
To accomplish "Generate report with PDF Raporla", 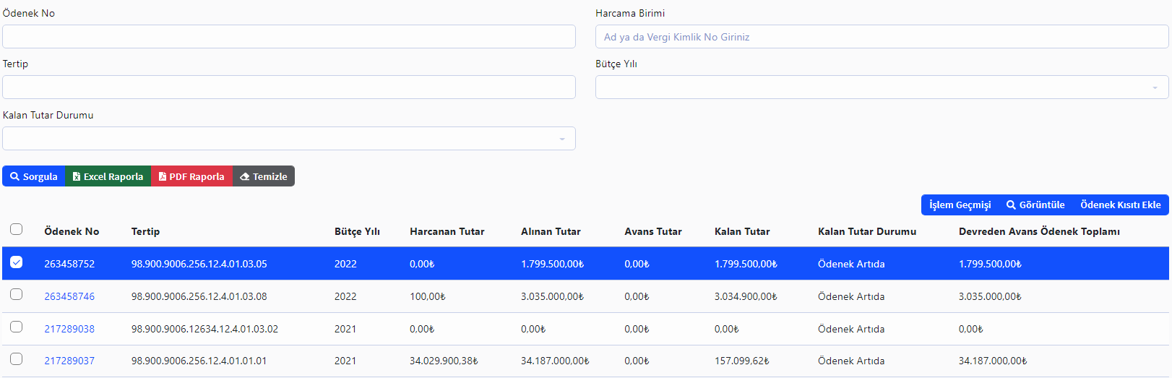I will point(191,176).
